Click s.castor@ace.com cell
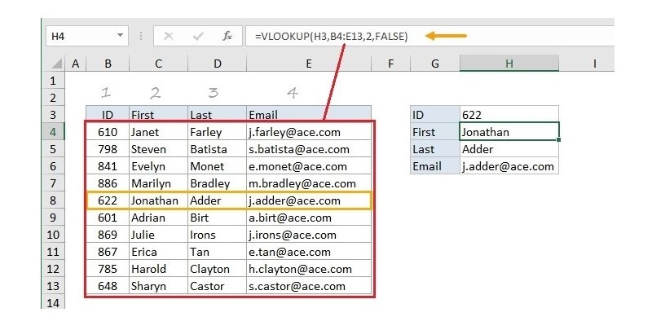 click(309, 286)
